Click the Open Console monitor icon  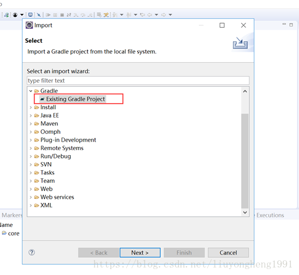[30, 15]
